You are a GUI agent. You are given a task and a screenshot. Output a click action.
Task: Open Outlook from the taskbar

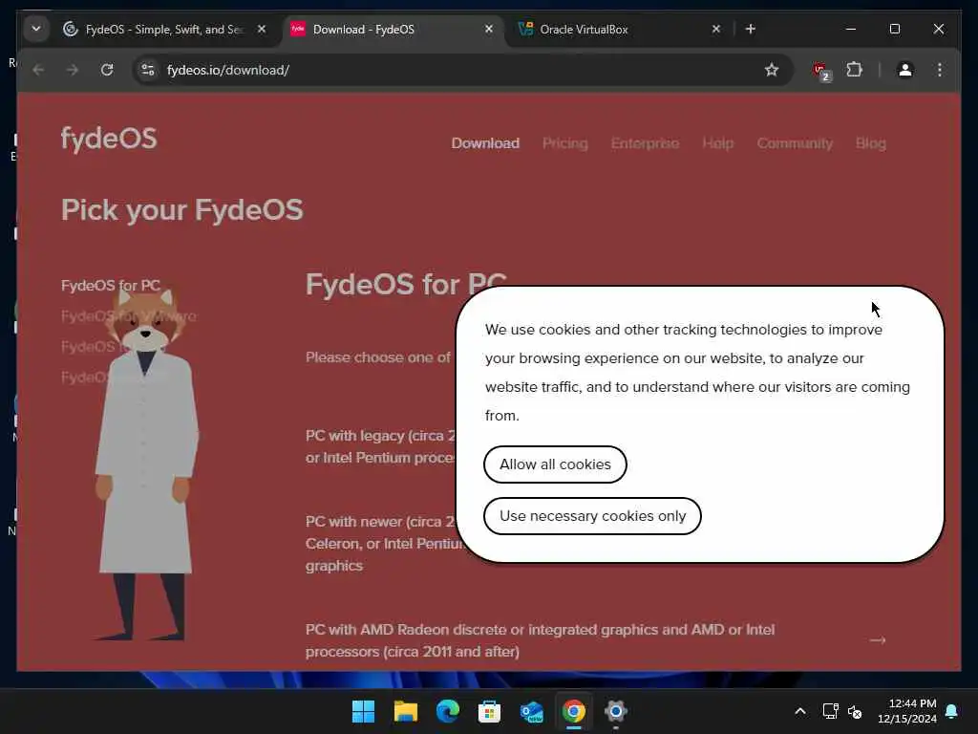pos(531,711)
